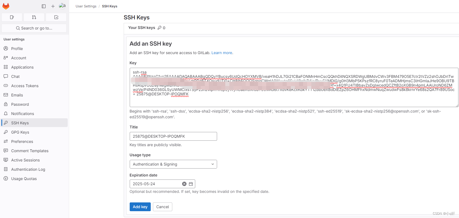Open GPG Keys settings
Screen dimensions: 459x218
(34, 132)
